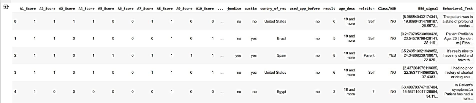Click row index 4 label
Image resolution: width=476 pixels, height=103 pixels.
(x=15, y=92)
